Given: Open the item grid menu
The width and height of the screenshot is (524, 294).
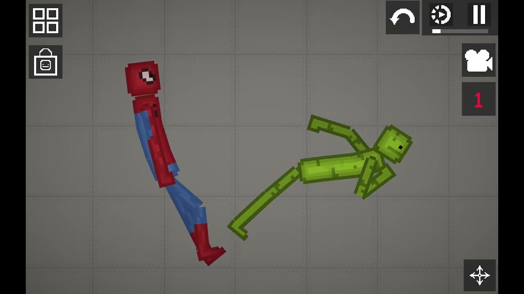Looking at the screenshot, I should coord(45,20).
